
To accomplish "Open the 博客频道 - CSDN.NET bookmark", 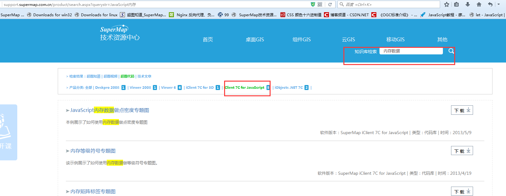I will (x=347, y=15).
